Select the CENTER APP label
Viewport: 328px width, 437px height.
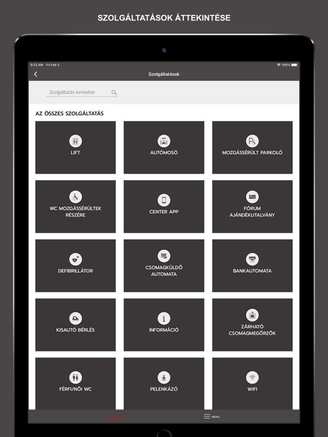click(164, 212)
